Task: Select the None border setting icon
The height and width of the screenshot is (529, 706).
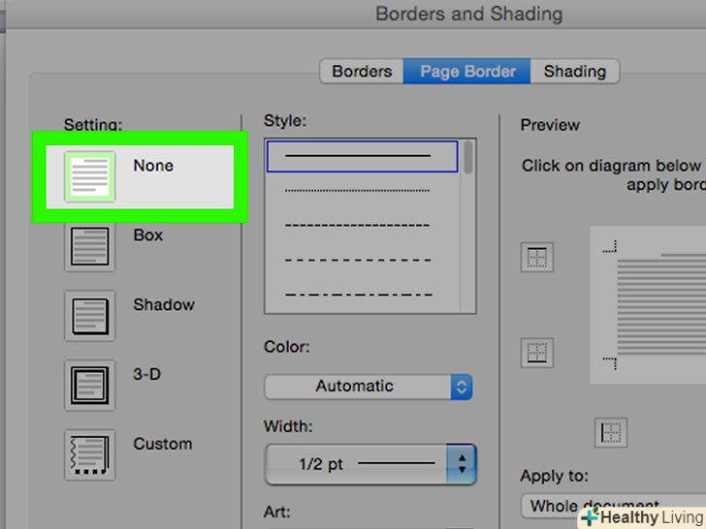Action: coord(89,176)
